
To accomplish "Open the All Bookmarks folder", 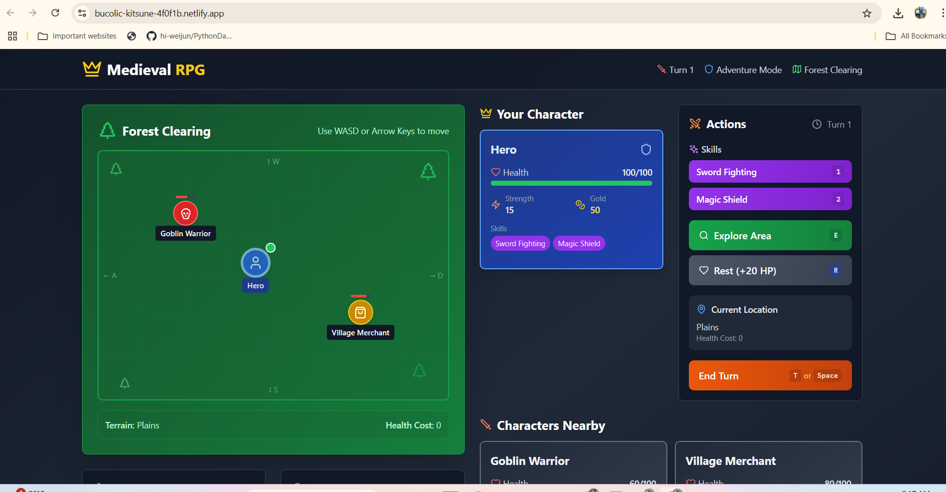I will [x=915, y=36].
